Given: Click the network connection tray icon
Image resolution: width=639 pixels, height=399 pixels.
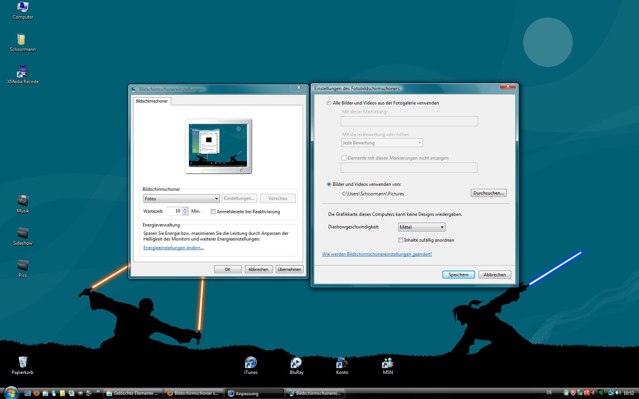Looking at the screenshot, I should (611, 393).
